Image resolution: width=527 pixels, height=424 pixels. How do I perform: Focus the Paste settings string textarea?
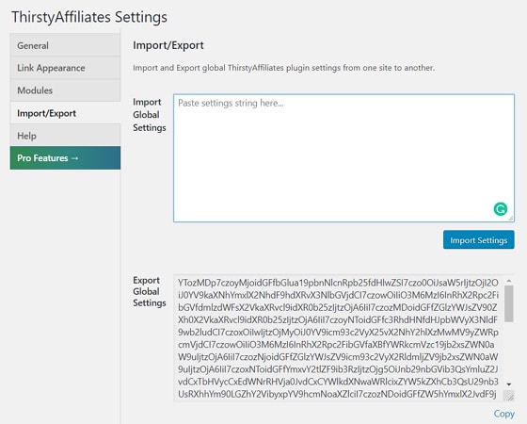click(x=343, y=158)
